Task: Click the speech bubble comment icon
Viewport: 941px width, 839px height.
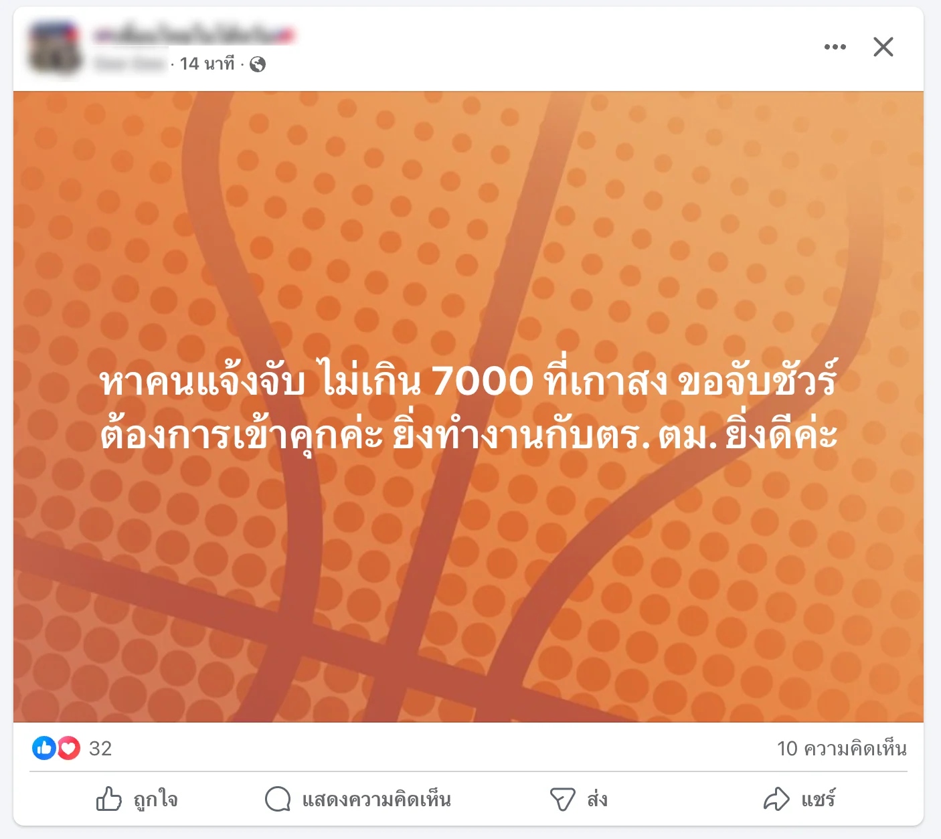Action: coord(278,799)
